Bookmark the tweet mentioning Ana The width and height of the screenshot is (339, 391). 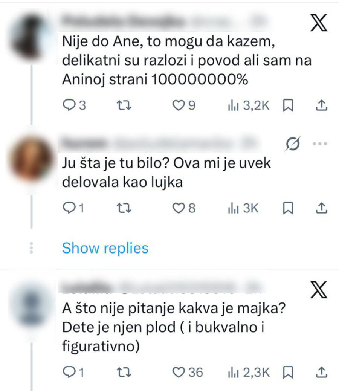(x=287, y=105)
